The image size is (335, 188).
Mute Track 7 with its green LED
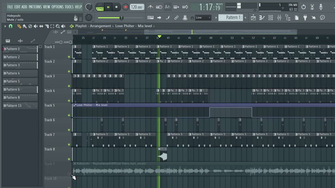pyautogui.click(x=69, y=144)
